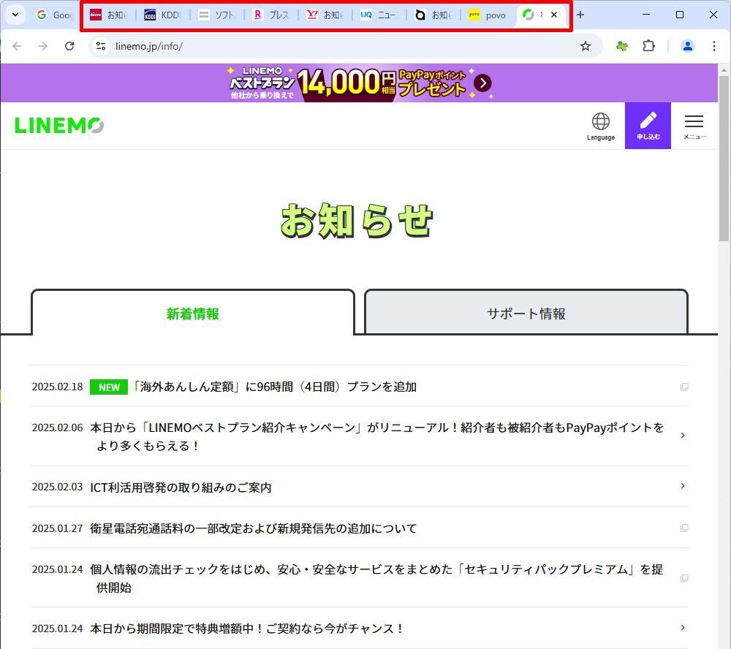Switch to the ソフト (SoftBank) tab
731x649 pixels.
pyautogui.click(x=216, y=15)
